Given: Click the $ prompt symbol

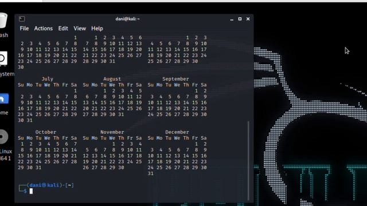Looking at the screenshot, I should click(25, 191).
